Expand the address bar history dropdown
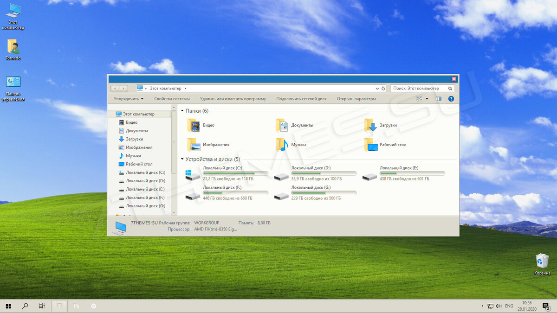Viewport: 557px width, 313px height. pyautogui.click(x=377, y=88)
